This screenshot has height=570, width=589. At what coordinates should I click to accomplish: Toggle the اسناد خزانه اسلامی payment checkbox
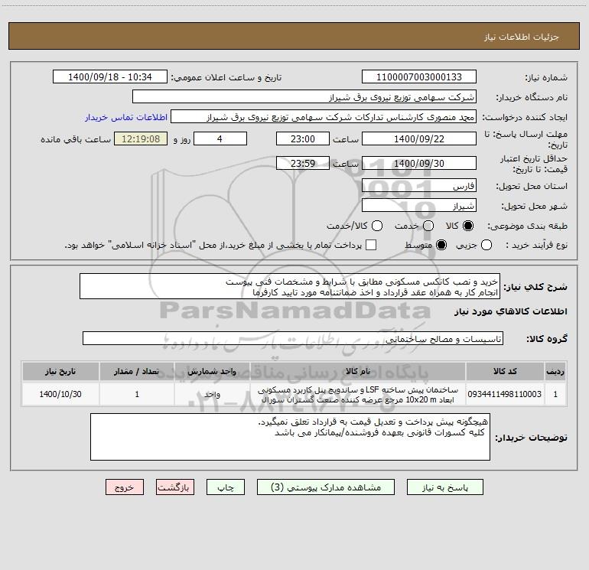(371, 245)
